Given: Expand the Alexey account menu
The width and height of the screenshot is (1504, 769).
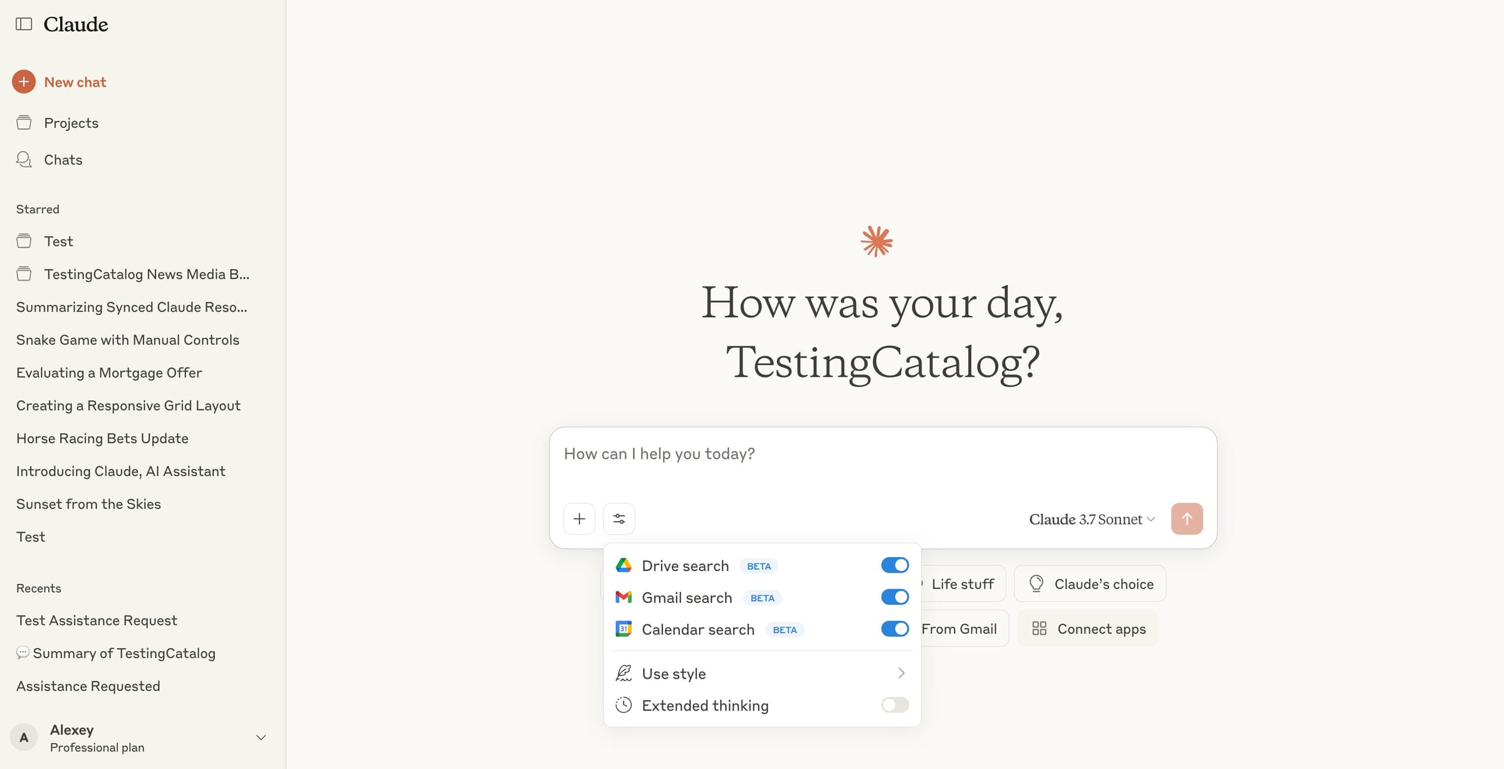Looking at the screenshot, I should coord(261,737).
